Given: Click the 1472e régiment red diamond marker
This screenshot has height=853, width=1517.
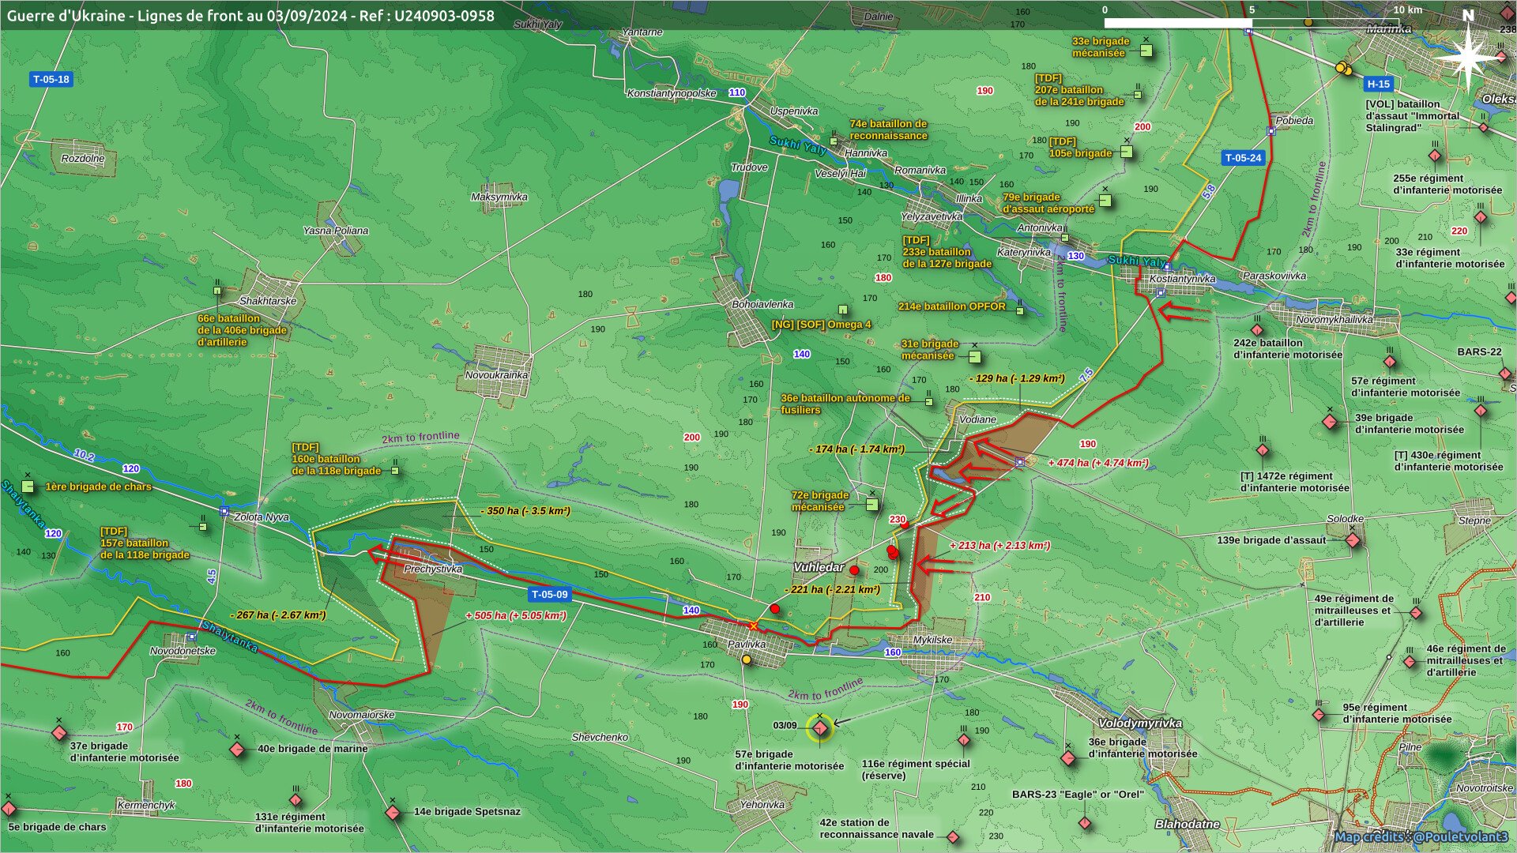Looking at the screenshot, I should tap(1263, 450).
